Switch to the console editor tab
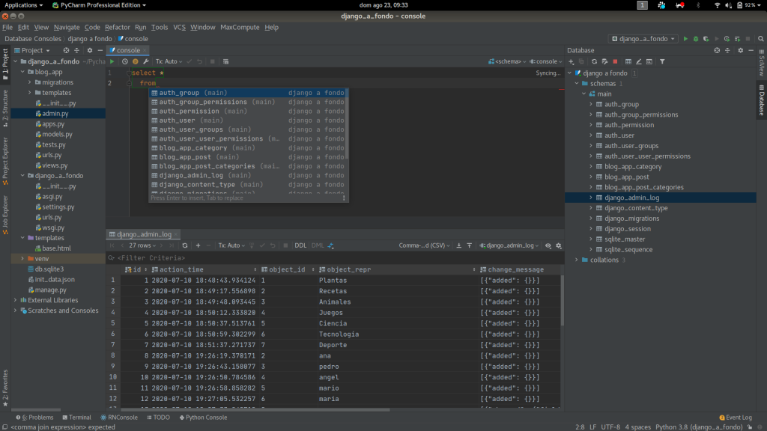767x431 pixels. click(127, 50)
